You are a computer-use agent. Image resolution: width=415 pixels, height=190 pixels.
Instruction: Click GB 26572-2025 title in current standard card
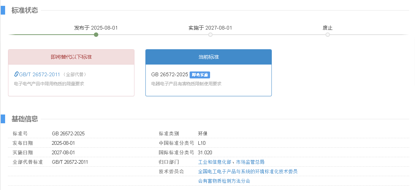[x=170, y=74]
